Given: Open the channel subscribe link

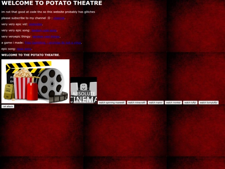Looking at the screenshot, I should [x=59, y=18].
